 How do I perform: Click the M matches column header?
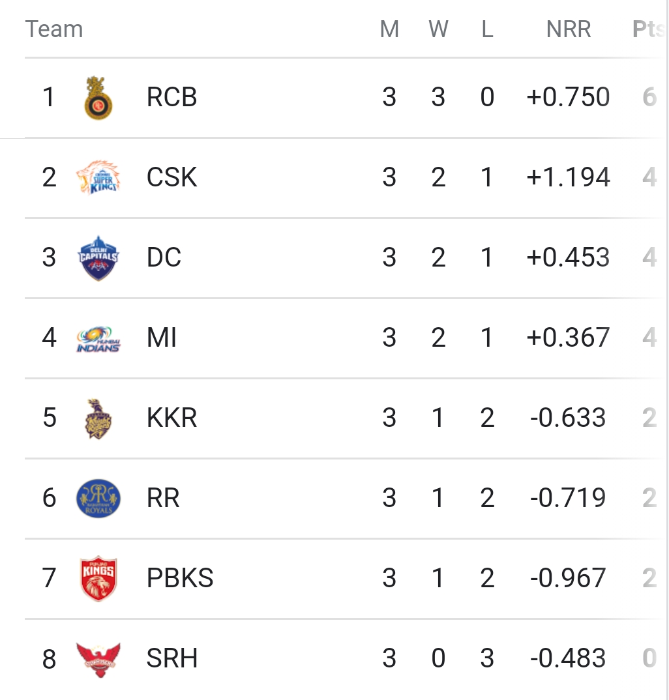389,29
